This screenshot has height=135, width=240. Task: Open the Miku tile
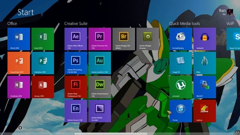(205, 63)
